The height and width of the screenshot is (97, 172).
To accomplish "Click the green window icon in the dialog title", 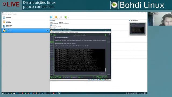I will [x=55, y=35].
